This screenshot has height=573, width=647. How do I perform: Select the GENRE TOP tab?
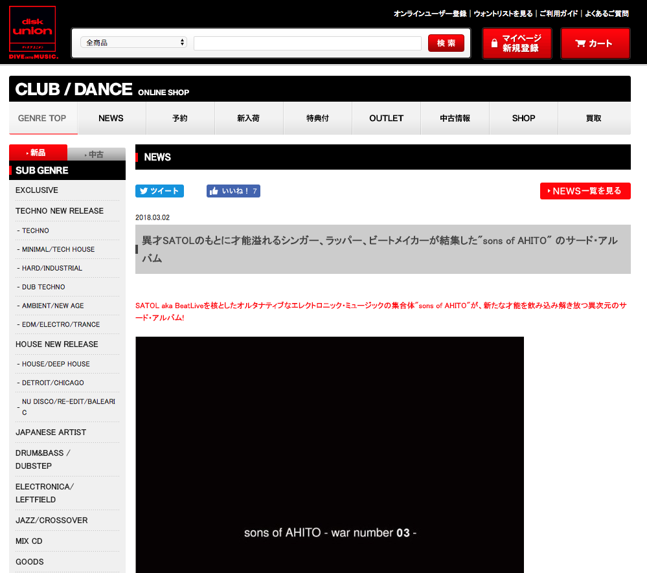[x=42, y=118]
